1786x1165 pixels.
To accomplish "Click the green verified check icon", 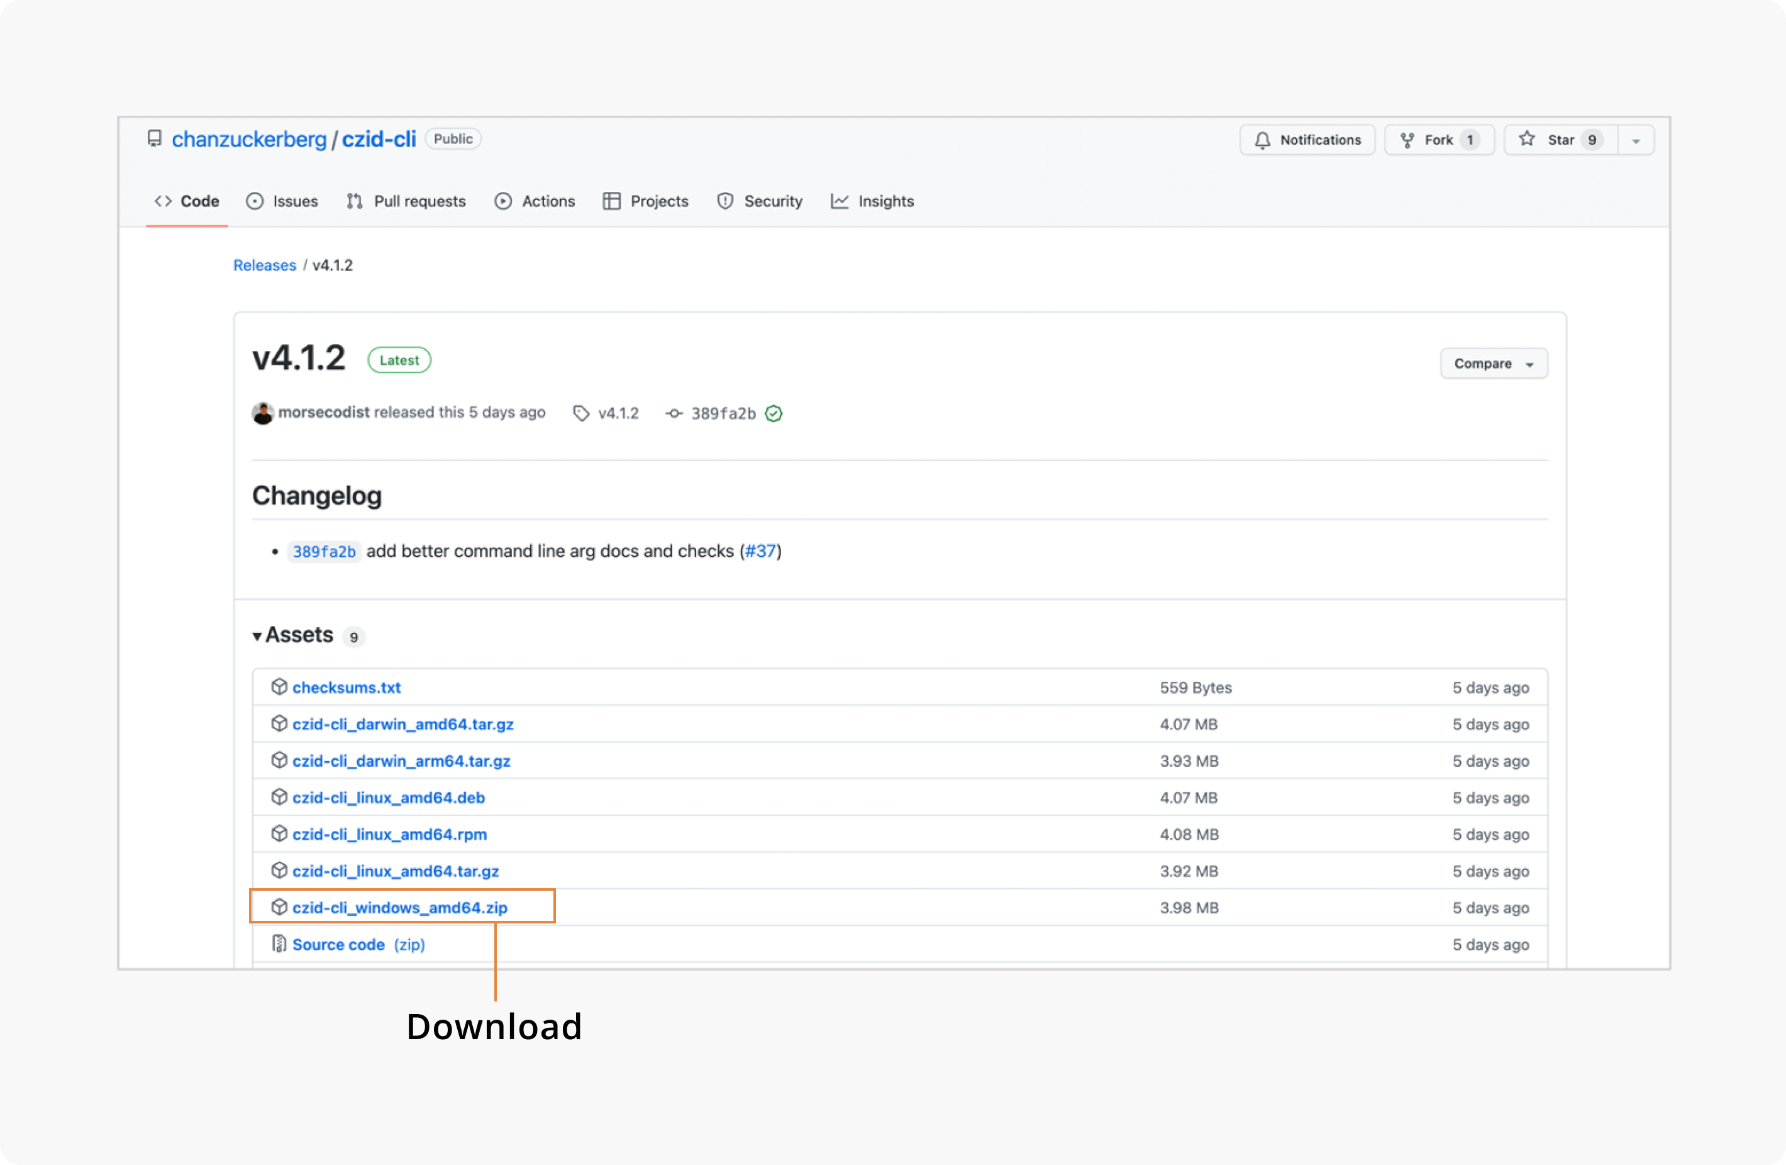I will (774, 414).
